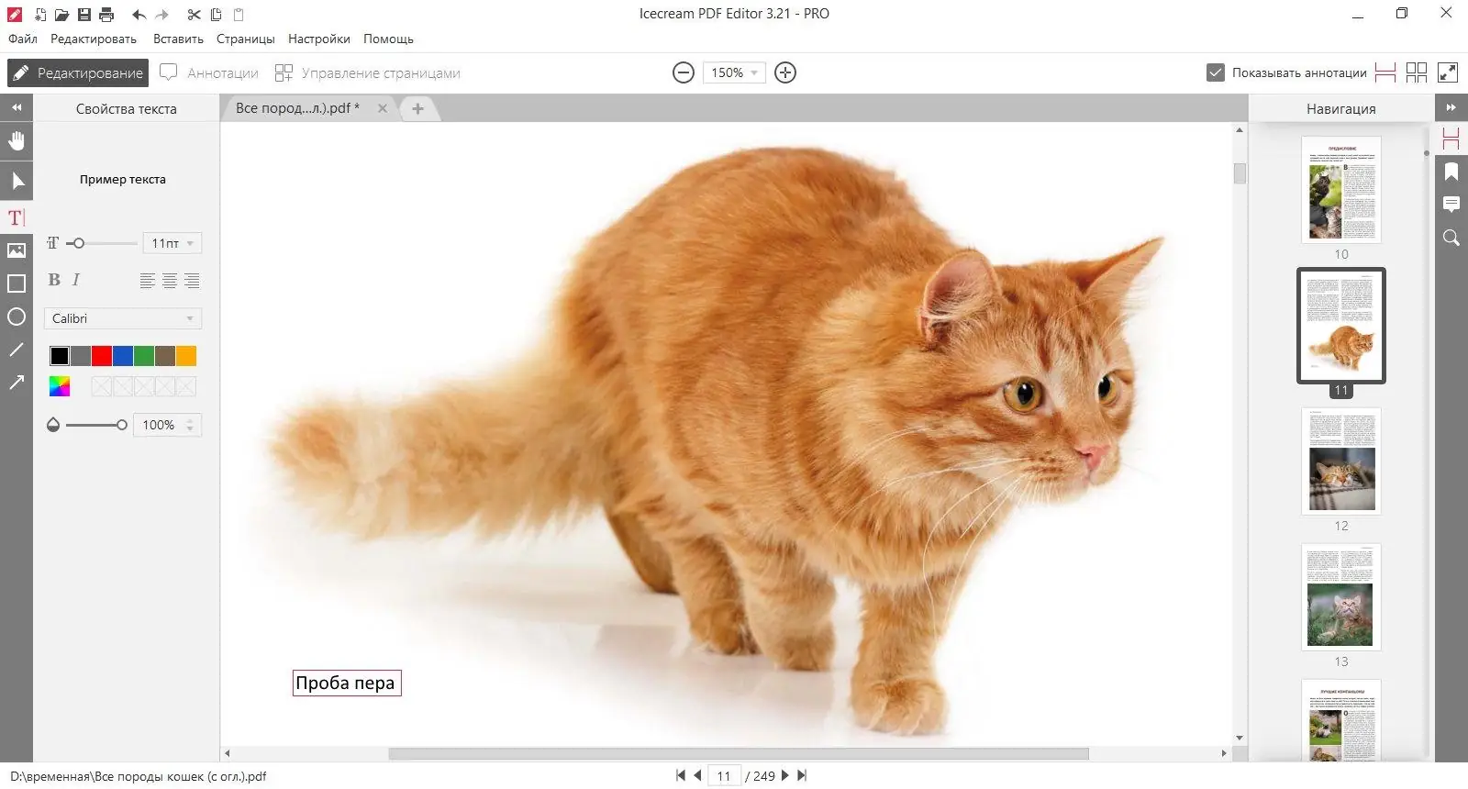1468x789 pixels.
Task: Open the Файл menu
Action: (x=23, y=39)
